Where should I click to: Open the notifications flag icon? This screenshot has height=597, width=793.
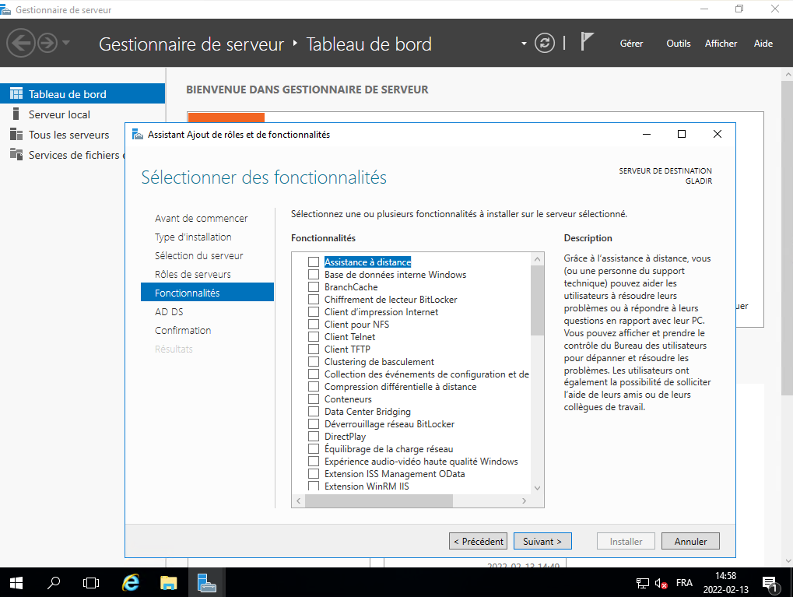click(587, 41)
